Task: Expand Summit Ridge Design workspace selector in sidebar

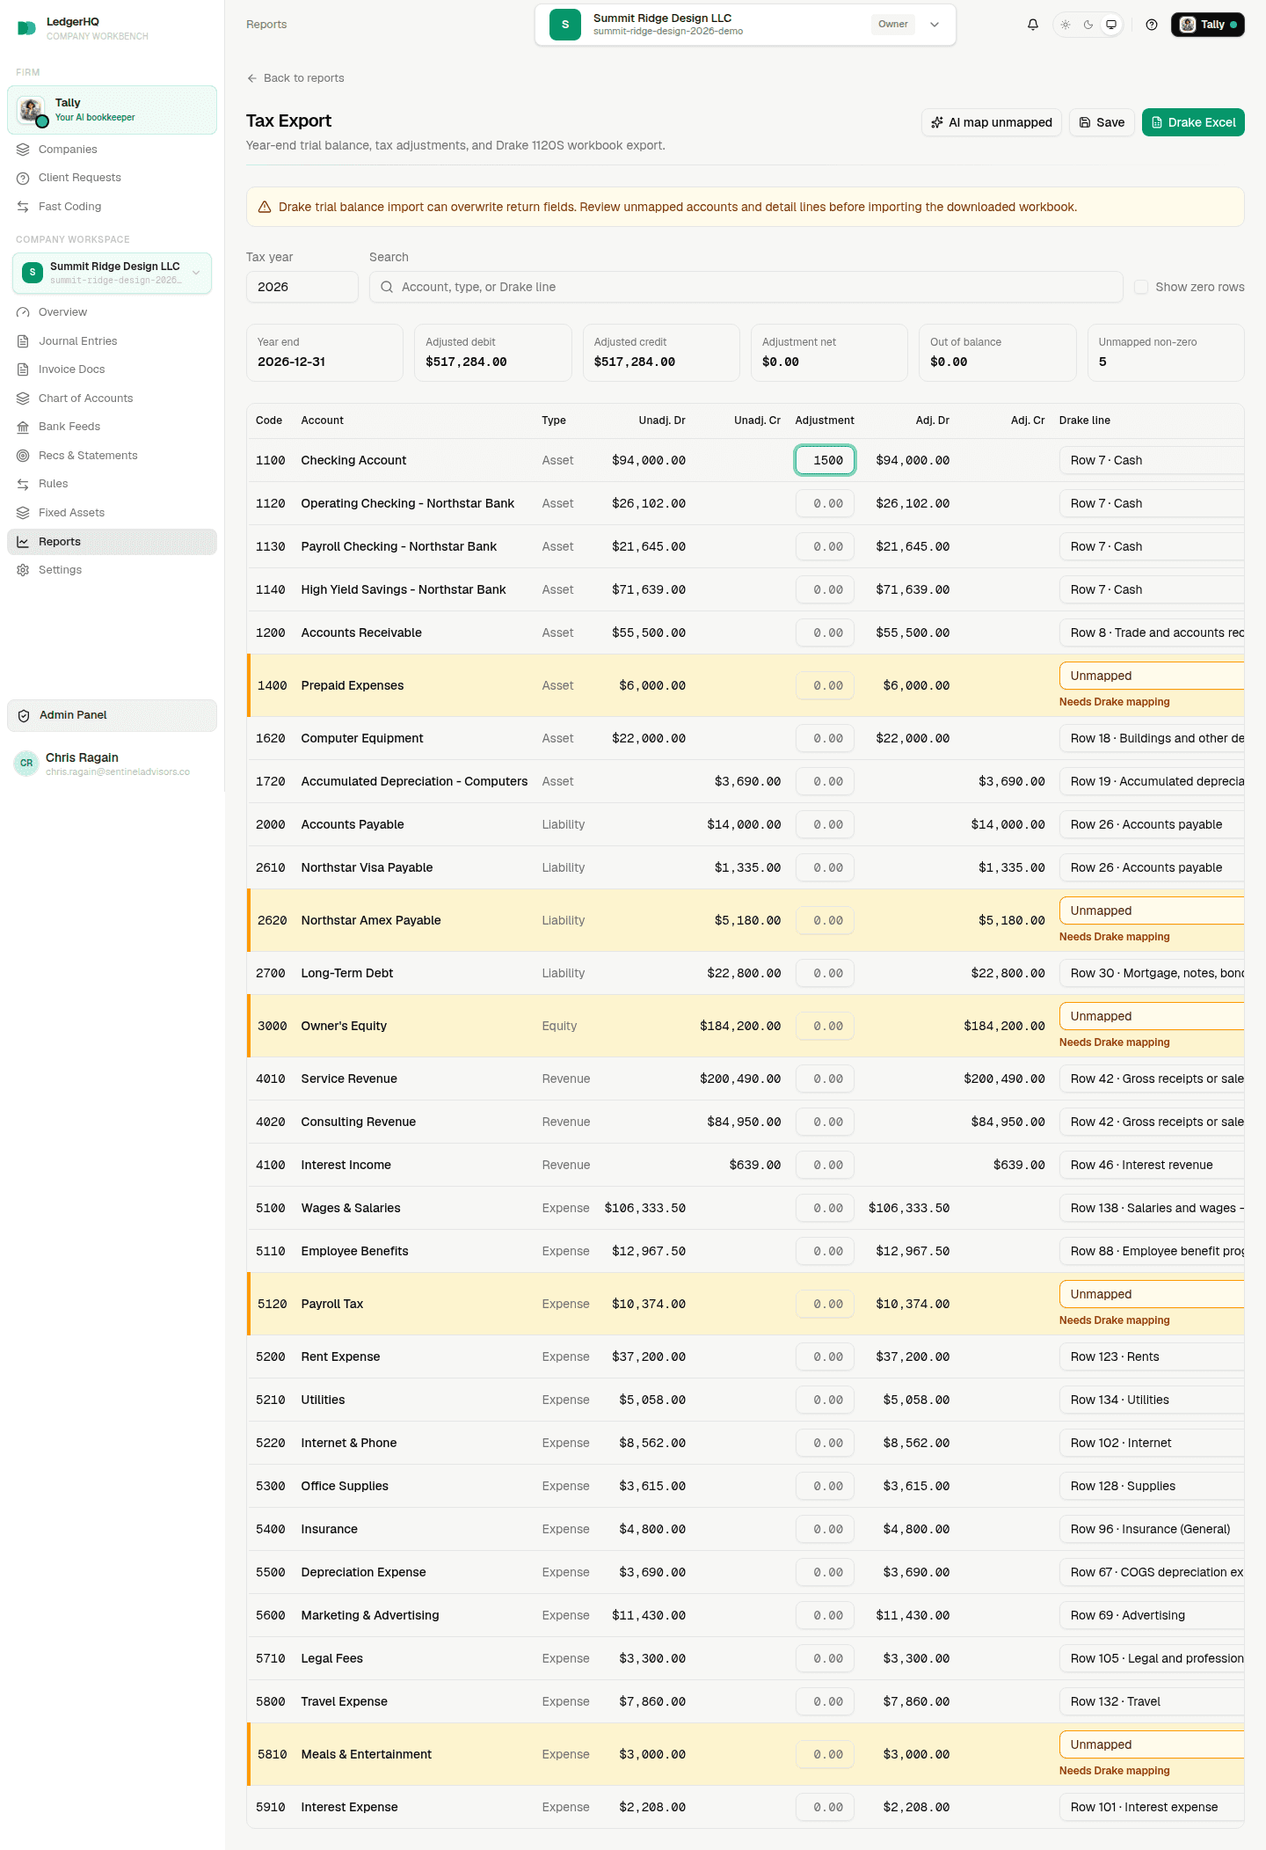Action: (x=112, y=273)
